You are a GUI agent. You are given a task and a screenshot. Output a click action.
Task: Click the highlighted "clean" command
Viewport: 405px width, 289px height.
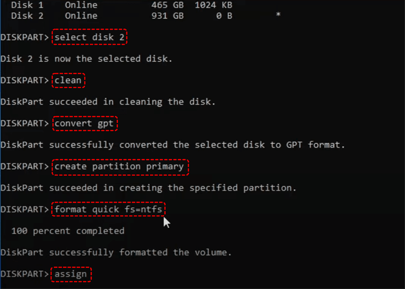pyautogui.click(x=68, y=80)
